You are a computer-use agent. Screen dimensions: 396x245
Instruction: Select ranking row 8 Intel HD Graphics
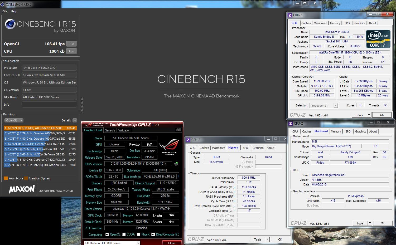[x=40, y=165]
